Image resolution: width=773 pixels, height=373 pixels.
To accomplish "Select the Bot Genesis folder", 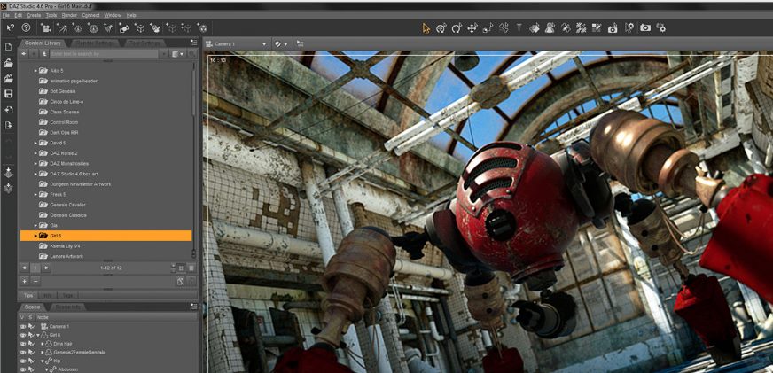I will tap(63, 91).
